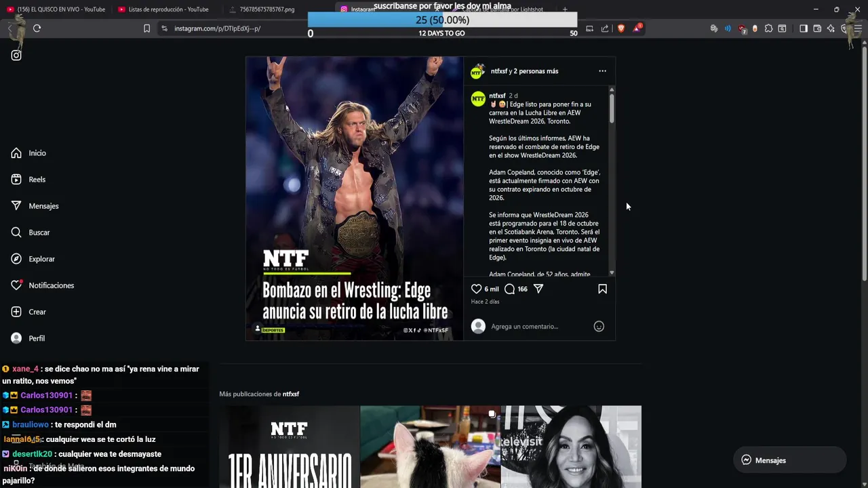The height and width of the screenshot is (488, 868).
Task: Click ntfxsf username in the caption
Action: [497, 96]
